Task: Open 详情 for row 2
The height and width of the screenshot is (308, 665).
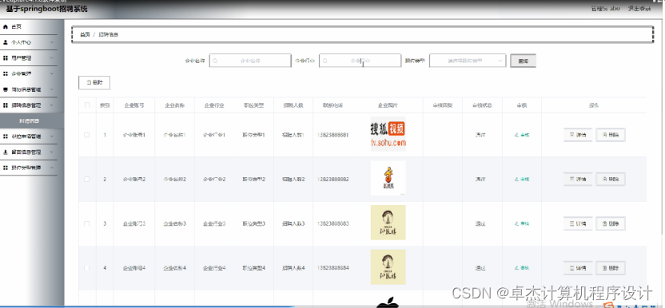Action: tap(578, 180)
